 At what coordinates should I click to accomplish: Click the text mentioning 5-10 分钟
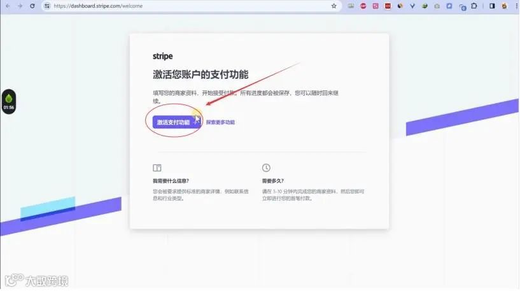click(313, 195)
